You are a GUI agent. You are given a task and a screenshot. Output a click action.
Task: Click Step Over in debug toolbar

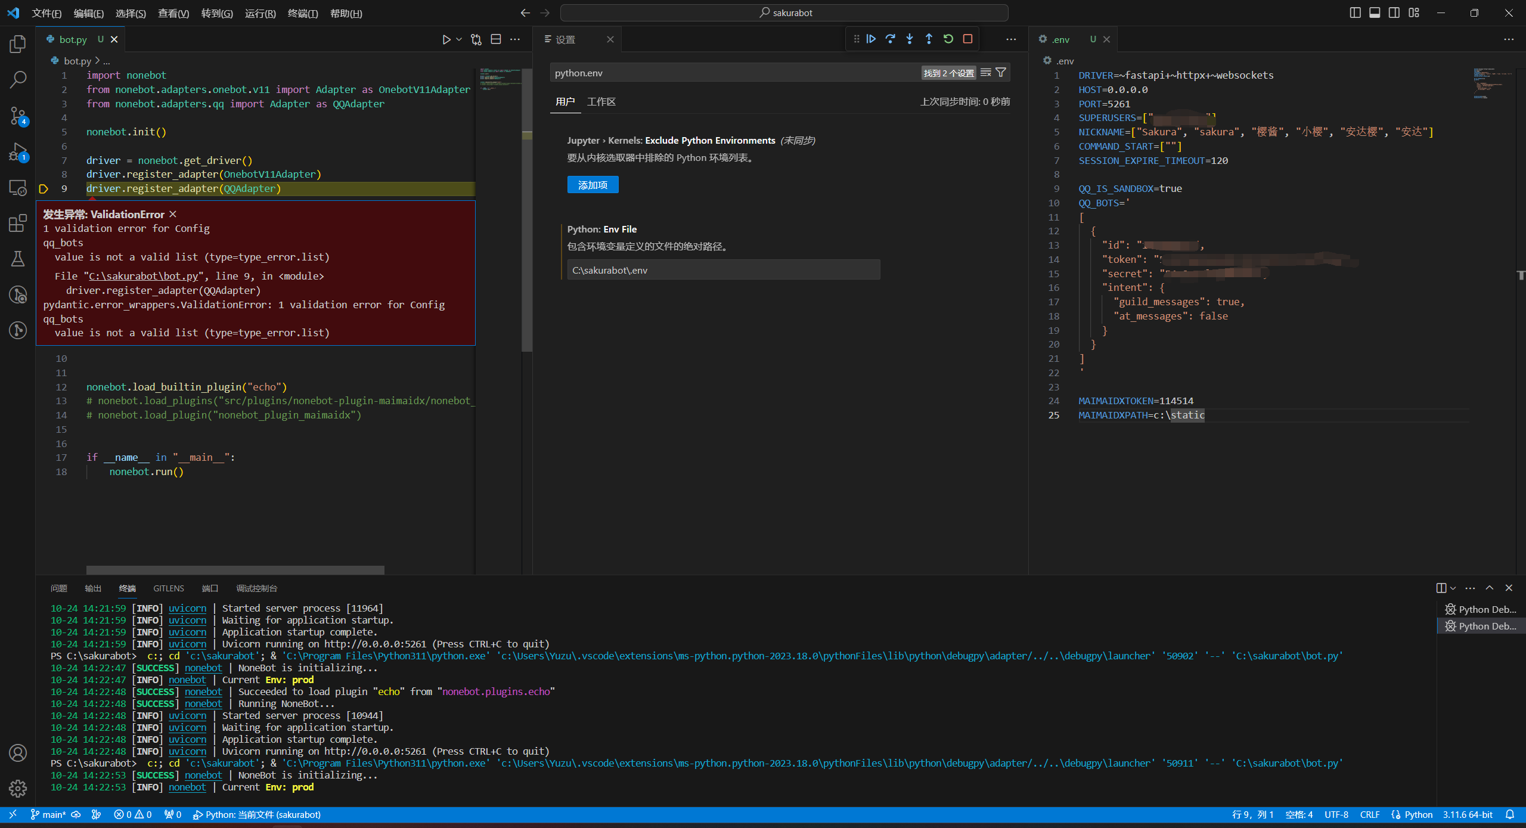(x=891, y=39)
